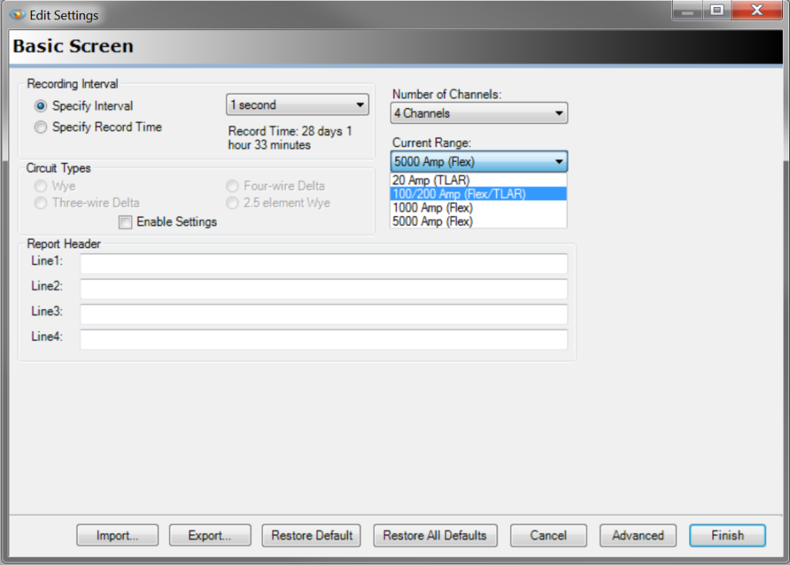Click Finish to save settings
Screen dimensions: 790x565
point(727,536)
